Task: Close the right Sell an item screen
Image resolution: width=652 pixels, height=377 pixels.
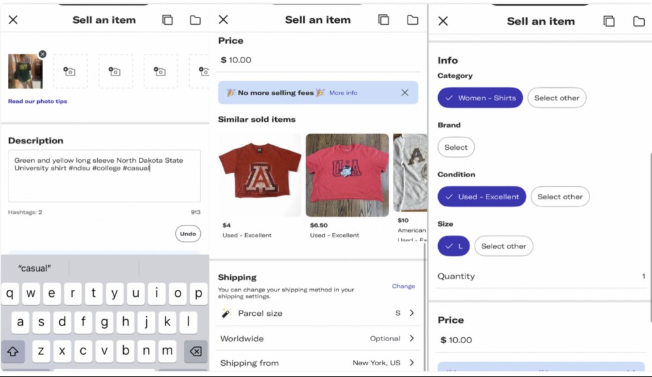Action: click(x=443, y=21)
